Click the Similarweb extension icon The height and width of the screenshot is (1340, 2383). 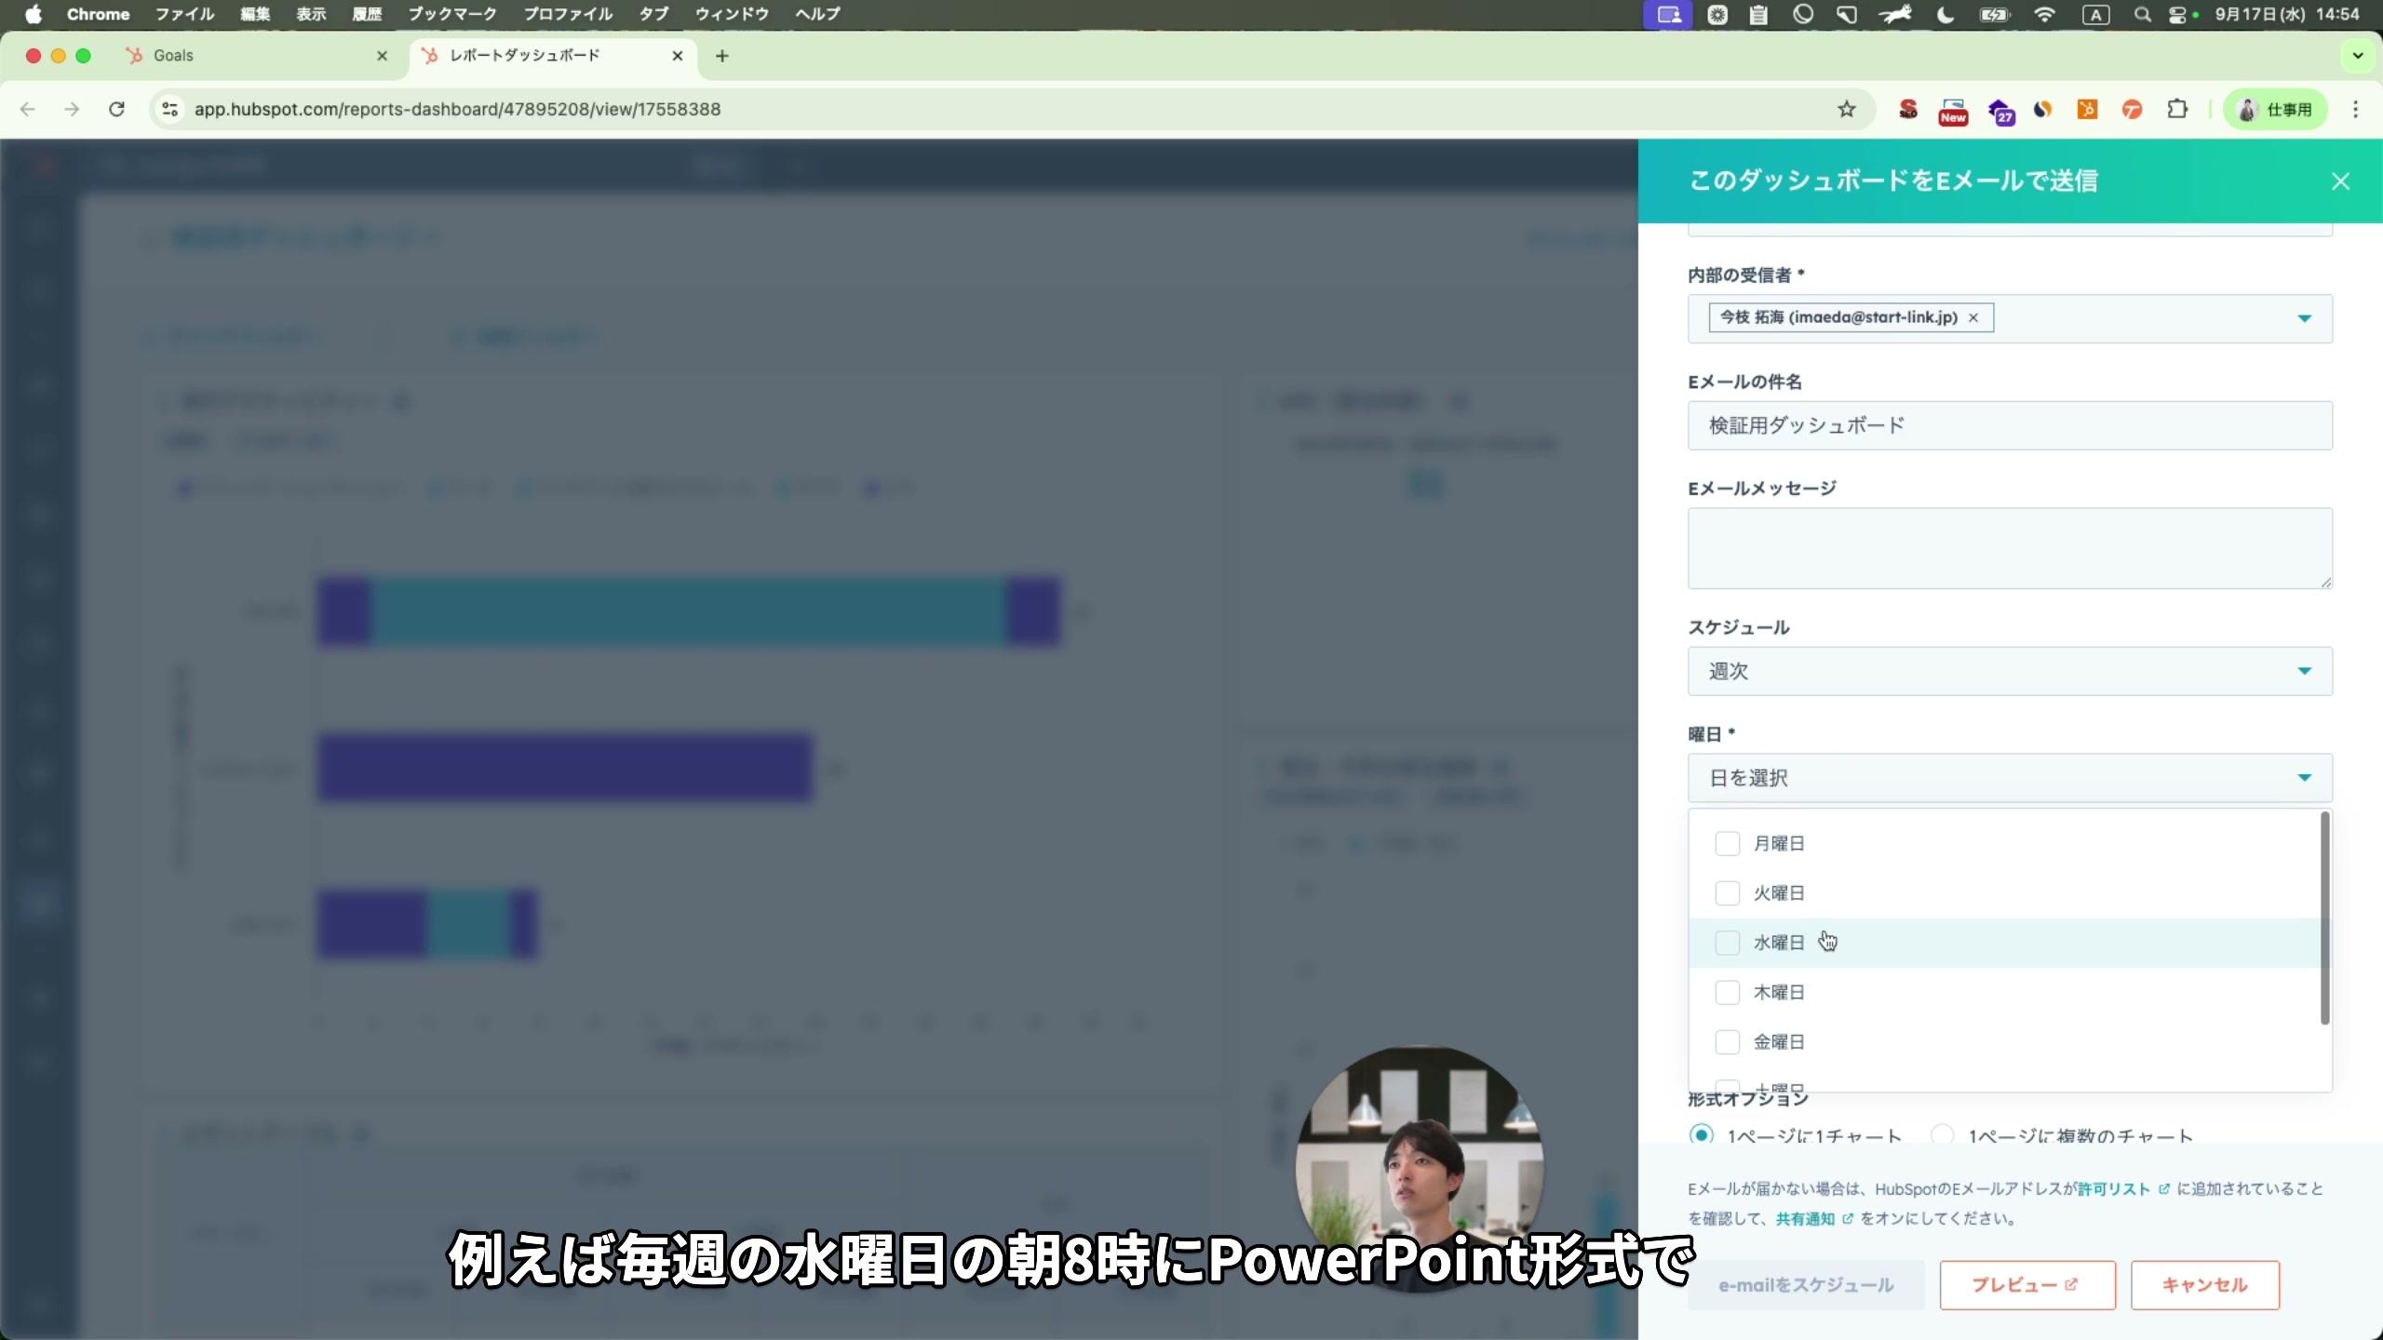tap(2041, 109)
